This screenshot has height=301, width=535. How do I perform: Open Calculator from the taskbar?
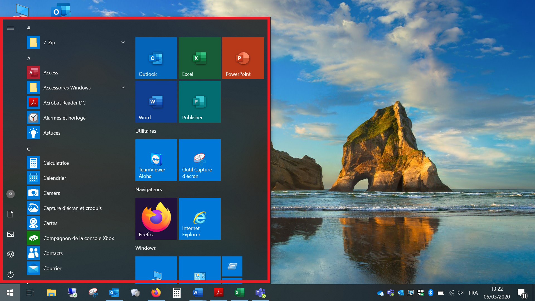(x=177, y=293)
